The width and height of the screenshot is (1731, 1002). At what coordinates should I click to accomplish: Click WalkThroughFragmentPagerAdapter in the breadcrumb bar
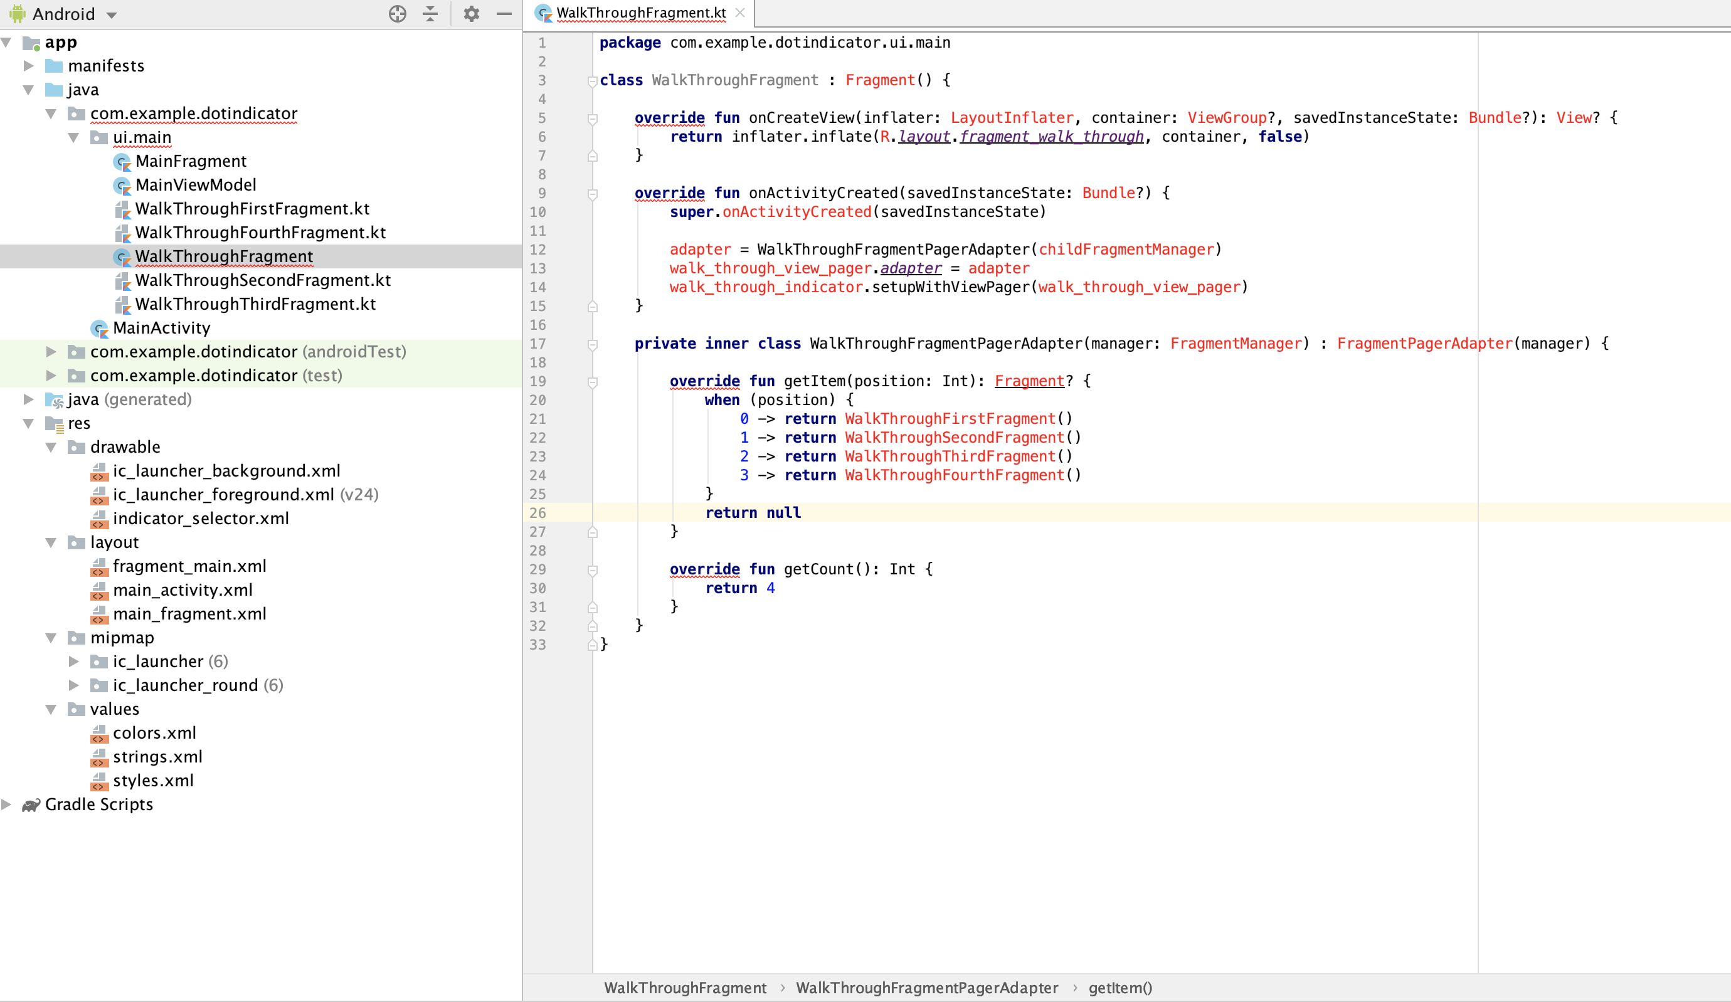click(926, 988)
